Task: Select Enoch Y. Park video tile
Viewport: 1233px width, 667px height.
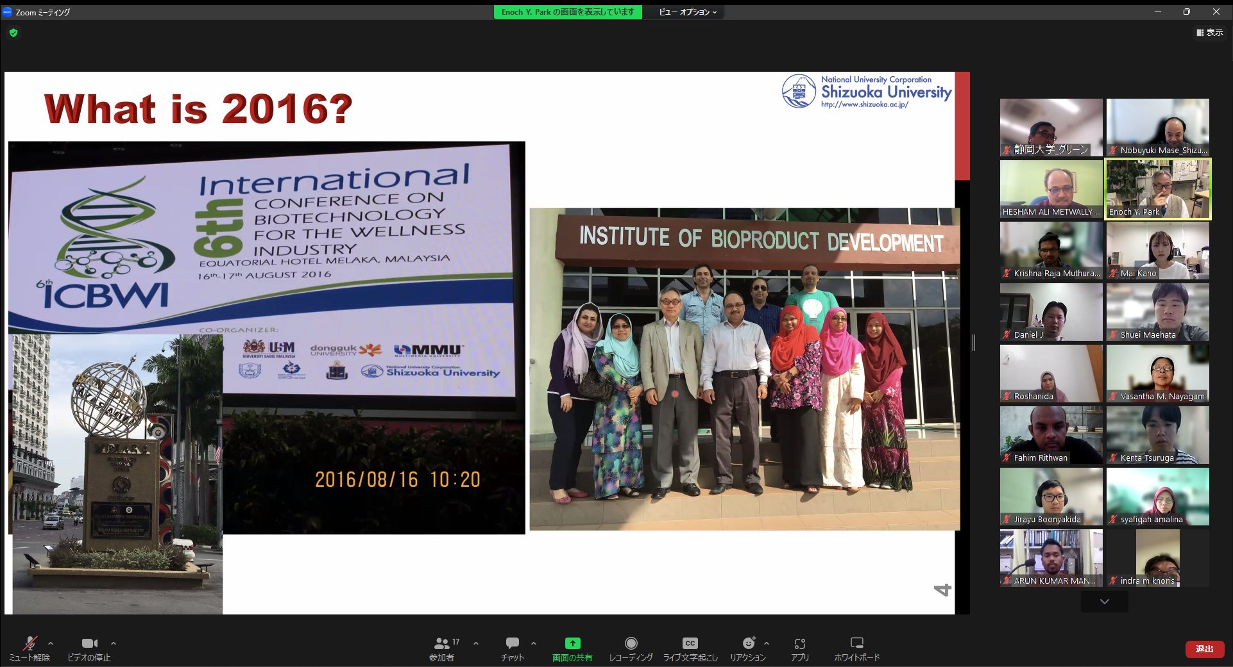Action: coord(1157,188)
